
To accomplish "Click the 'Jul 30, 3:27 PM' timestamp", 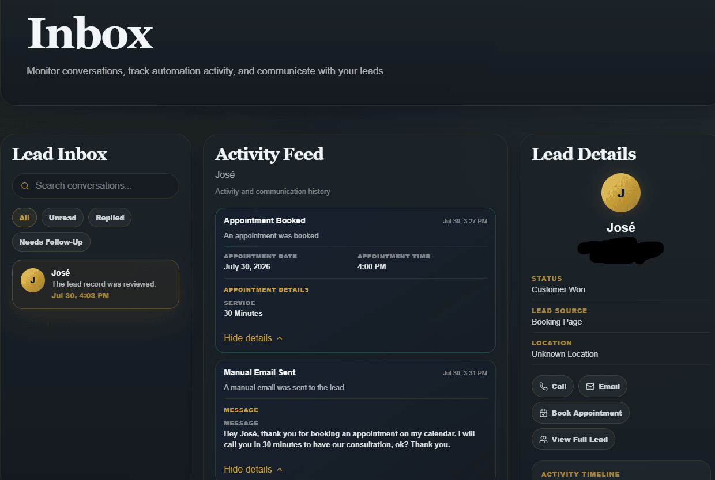I will click(x=465, y=221).
